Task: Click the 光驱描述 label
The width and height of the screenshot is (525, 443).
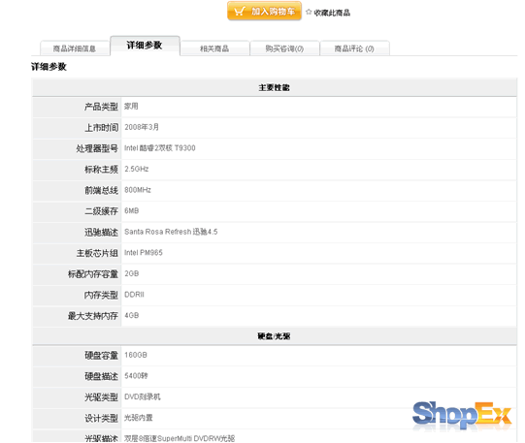Action: click(102, 438)
